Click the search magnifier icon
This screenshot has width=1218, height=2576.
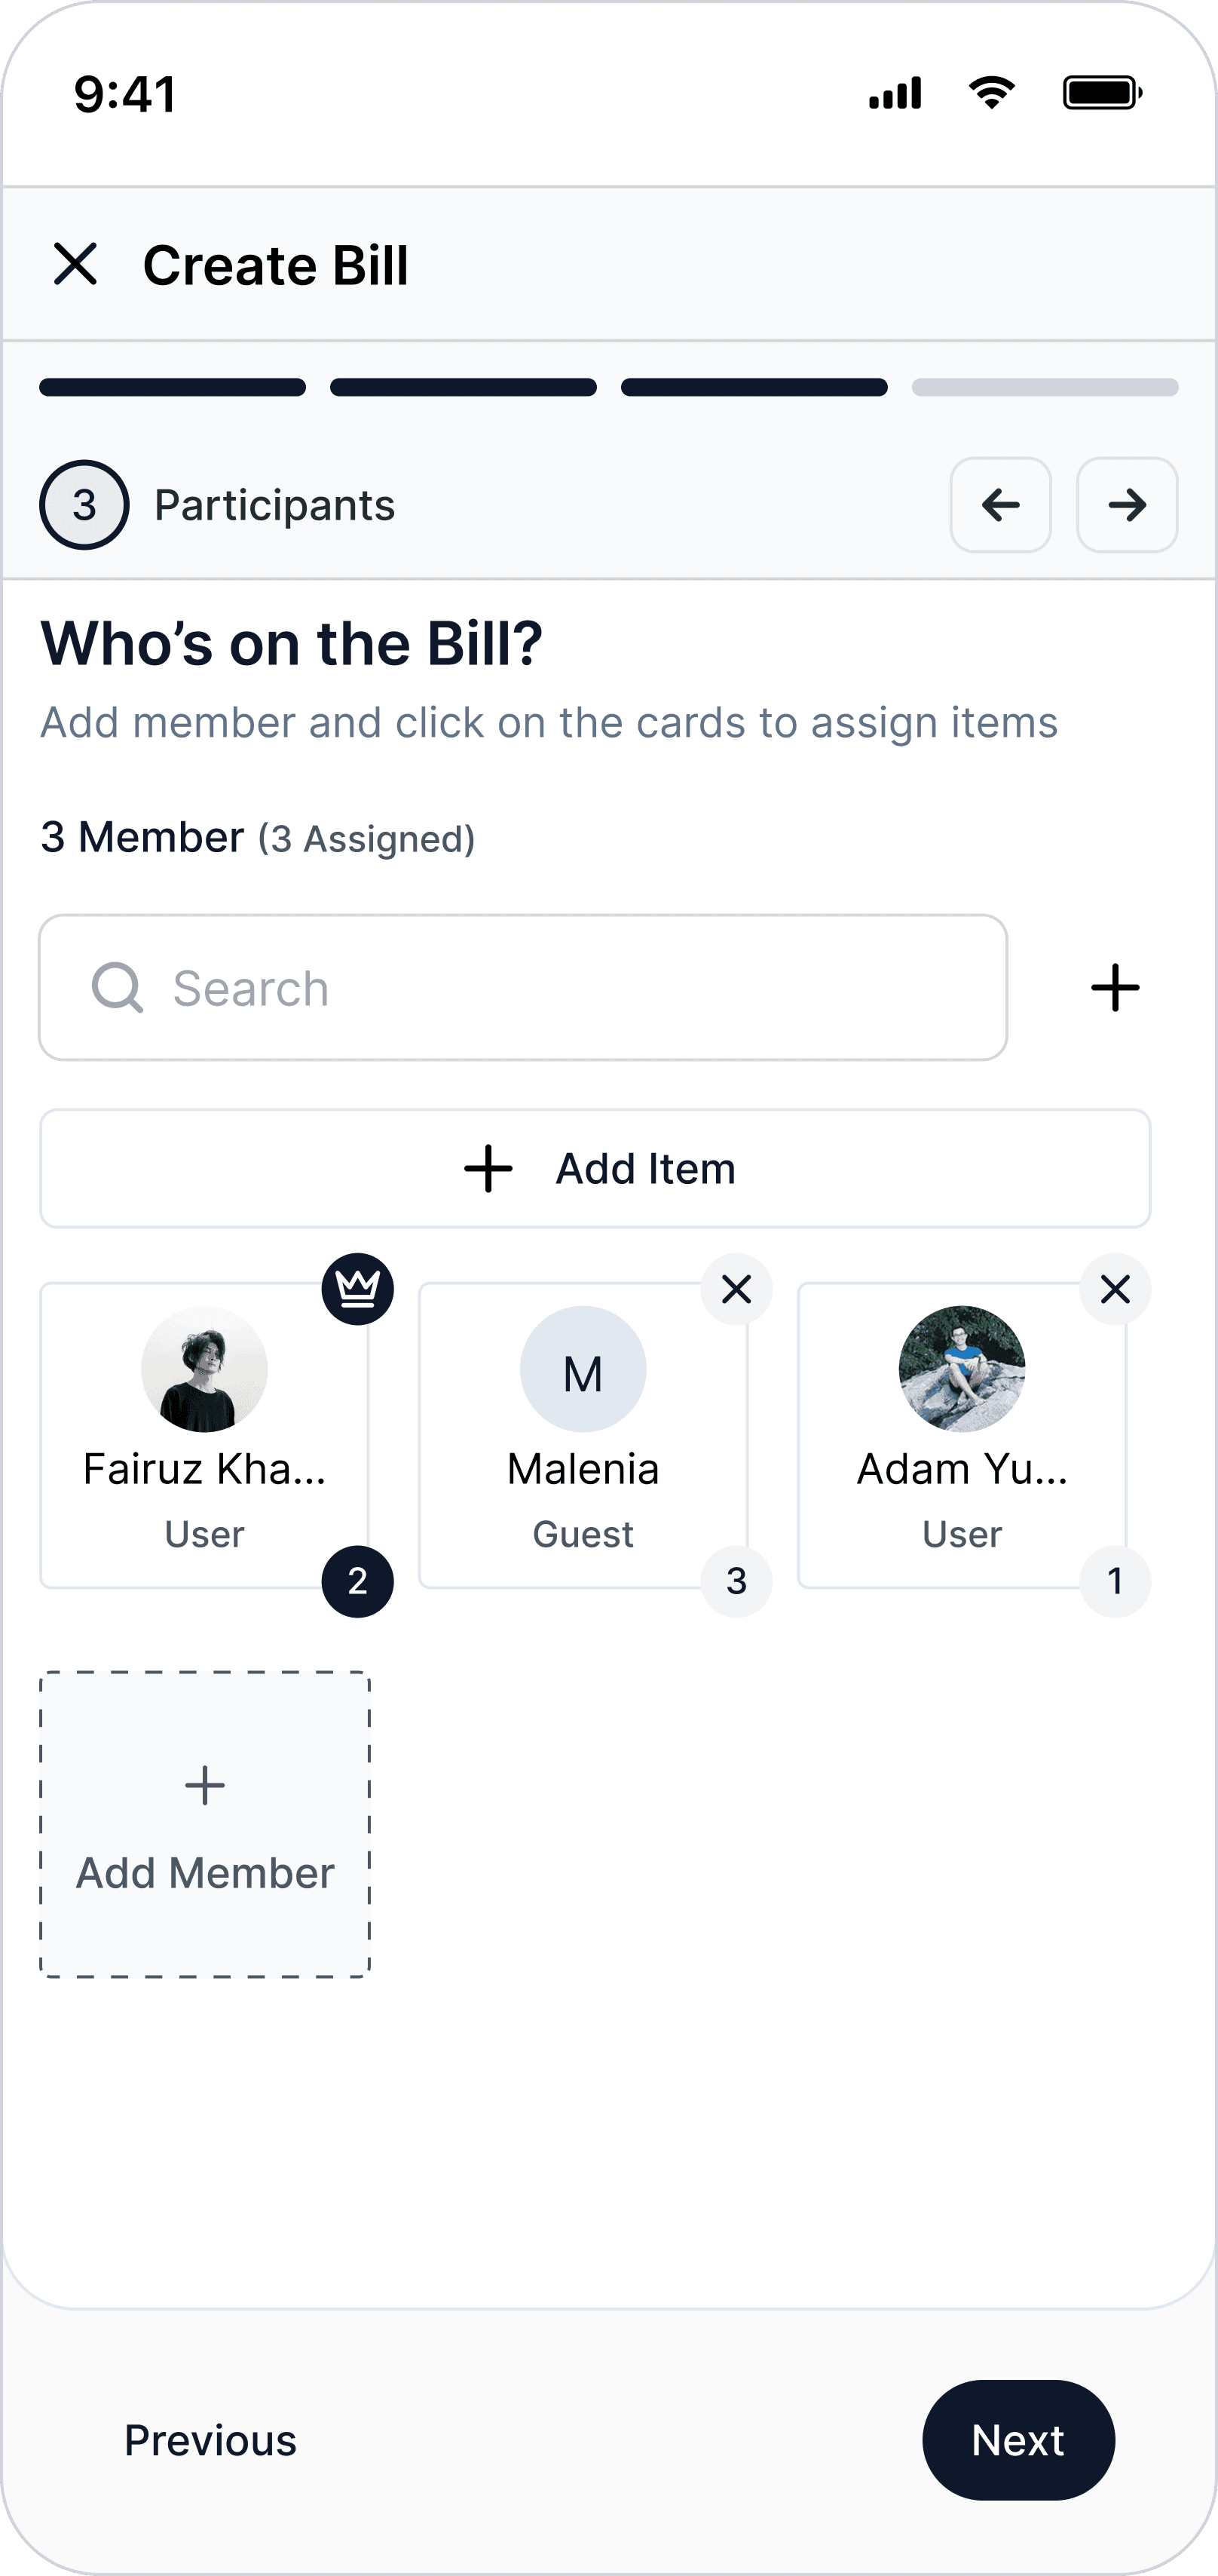(117, 988)
